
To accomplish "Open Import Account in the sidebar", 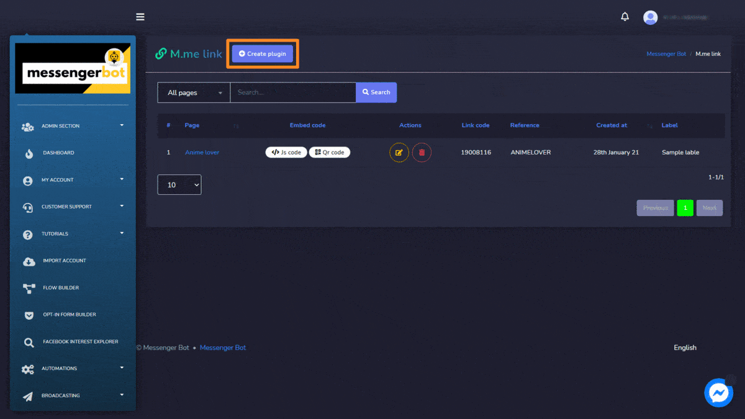I will (64, 261).
